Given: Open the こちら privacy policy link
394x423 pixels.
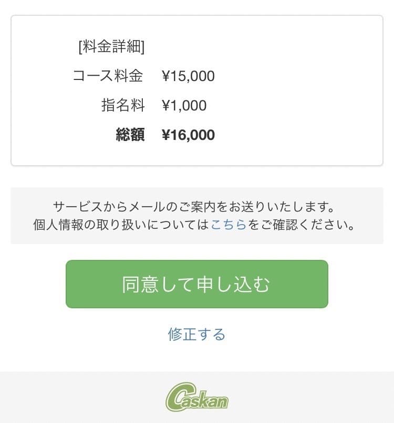Looking at the screenshot, I should [229, 225].
